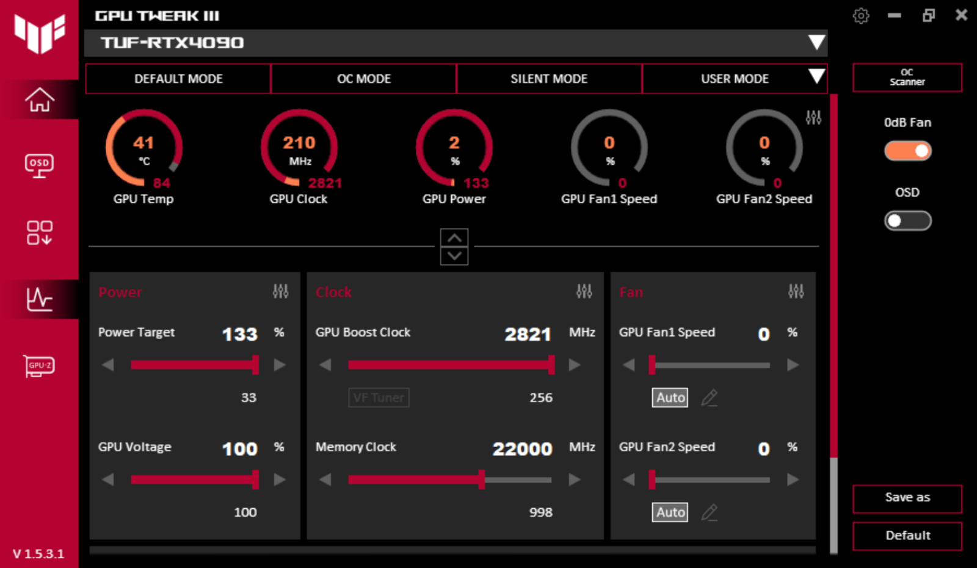The image size is (977, 568).
Task: Launch GPU-Z from the sidebar
Action: pyautogui.click(x=39, y=366)
